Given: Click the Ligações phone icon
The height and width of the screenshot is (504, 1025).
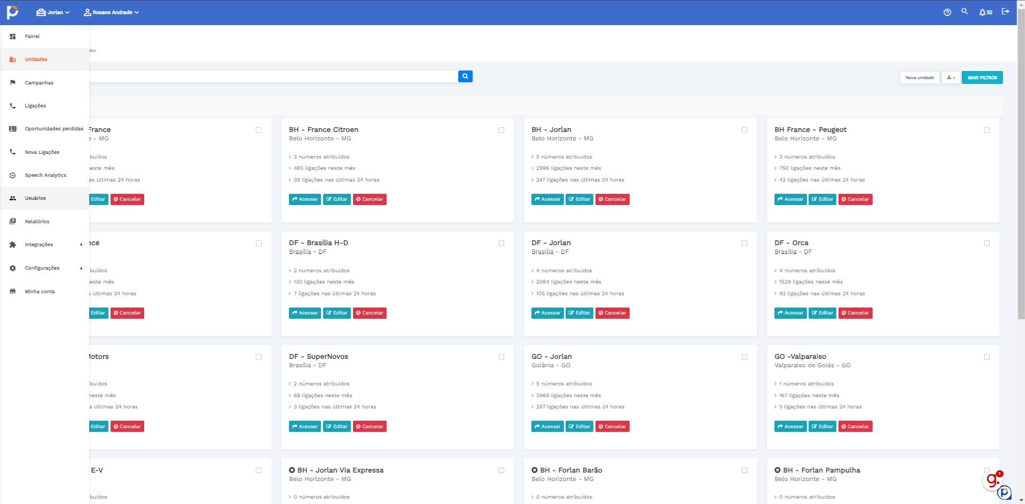Looking at the screenshot, I should point(13,106).
